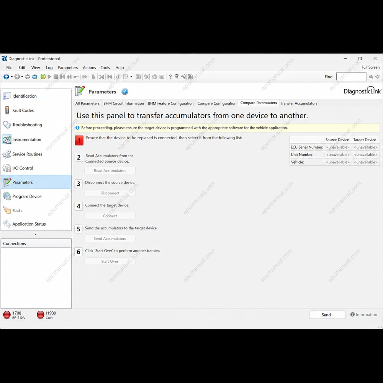Viewport: 383px width, 383px height.
Task: Click the Read Accumulators button
Action: click(x=110, y=170)
